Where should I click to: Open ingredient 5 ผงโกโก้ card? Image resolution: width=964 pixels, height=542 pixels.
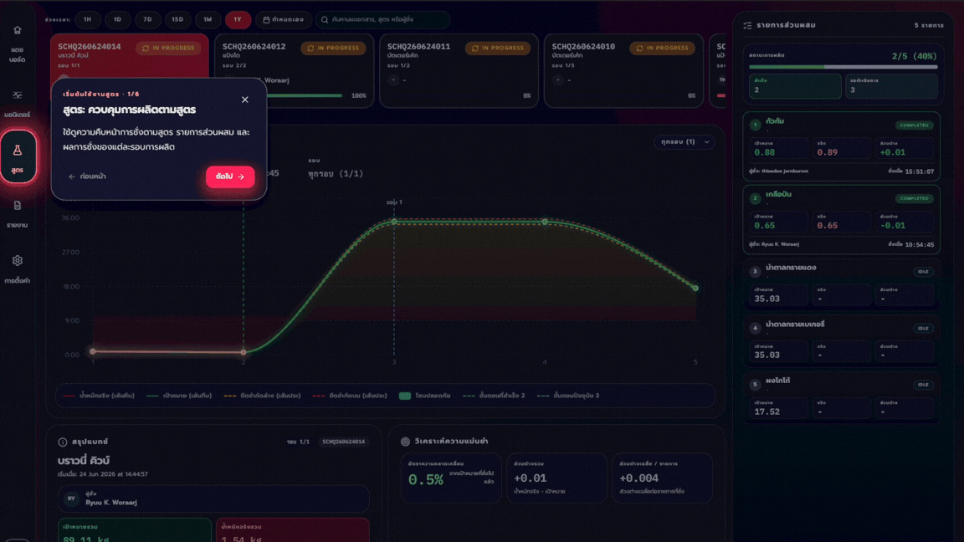[x=842, y=397]
